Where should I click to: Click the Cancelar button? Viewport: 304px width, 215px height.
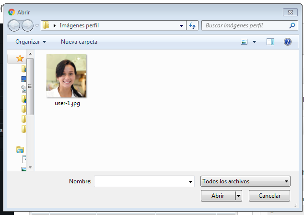(x=269, y=196)
